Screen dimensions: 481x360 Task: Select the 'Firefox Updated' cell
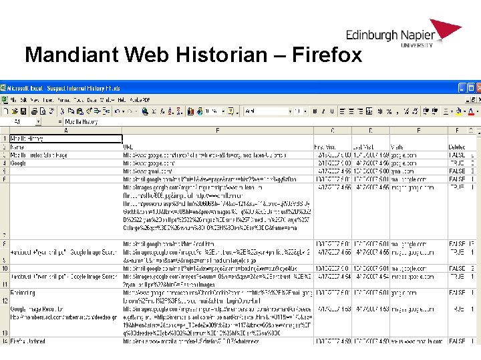click(65, 341)
